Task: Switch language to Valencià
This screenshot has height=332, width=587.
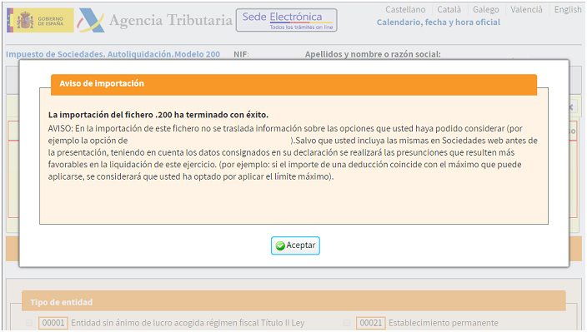Action: [x=526, y=9]
